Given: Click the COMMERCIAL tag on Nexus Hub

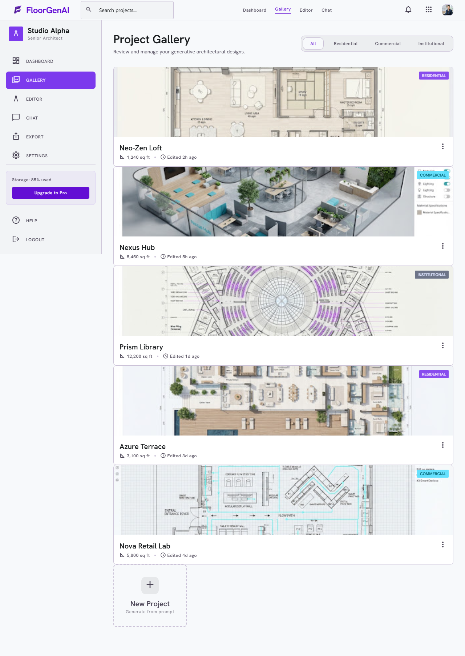Looking at the screenshot, I should click(433, 175).
